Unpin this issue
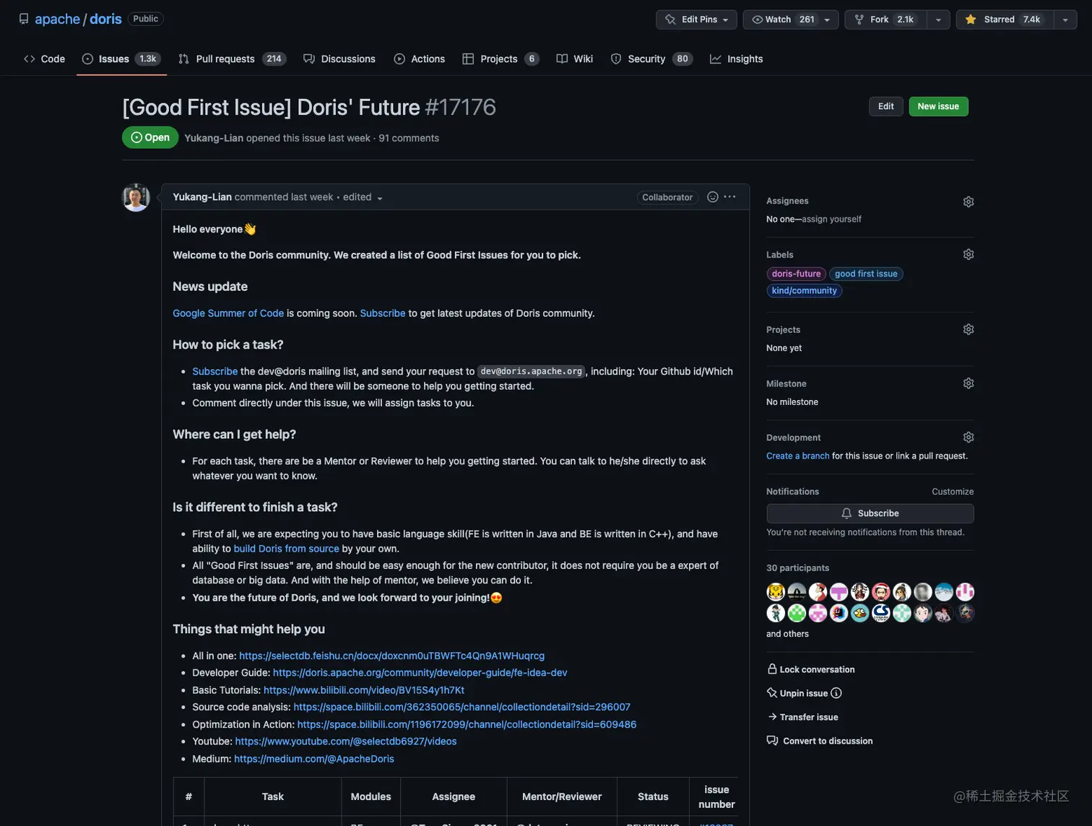This screenshot has height=826, width=1092. tap(797, 693)
